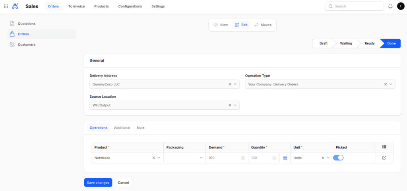Screen dimensions: 407x191
Task: Open notifications bell icon
Action: pos(390,6)
